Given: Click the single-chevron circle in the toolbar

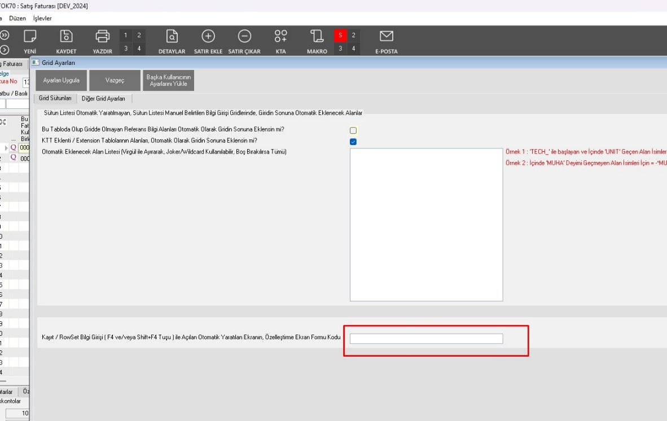Looking at the screenshot, I should [5, 50].
